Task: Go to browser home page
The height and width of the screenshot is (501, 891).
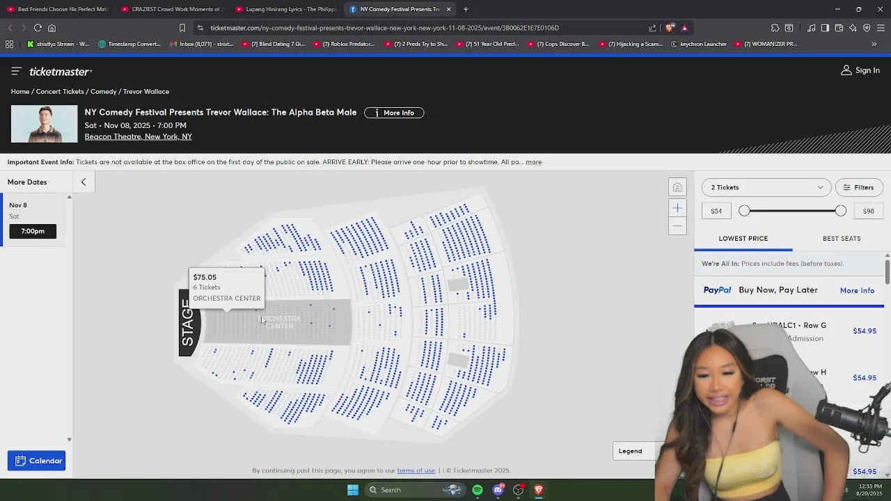Action: (x=52, y=28)
